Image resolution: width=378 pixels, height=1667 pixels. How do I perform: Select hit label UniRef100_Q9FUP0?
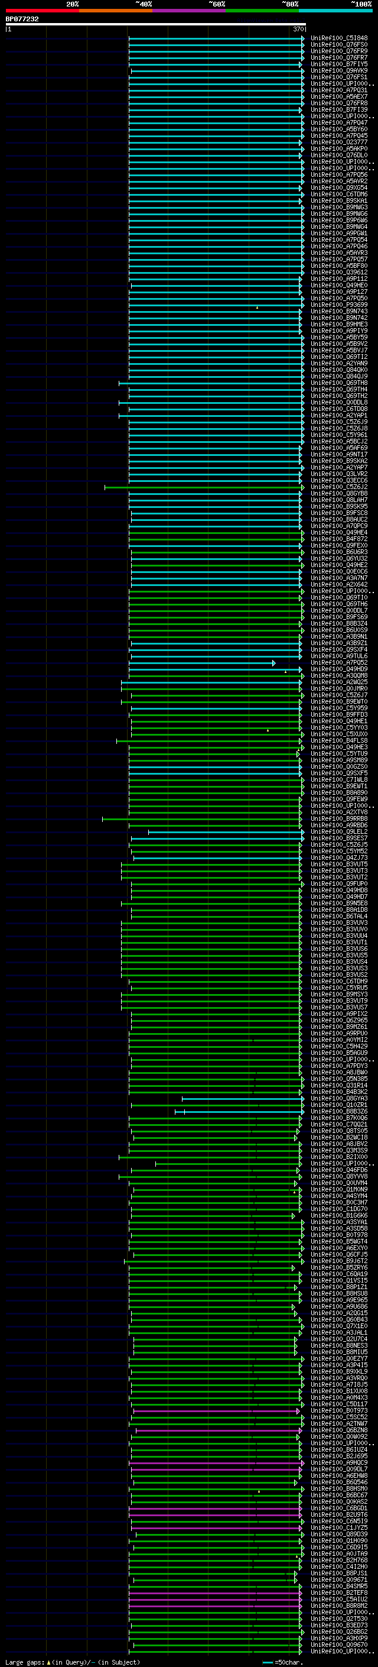click(339, 883)
